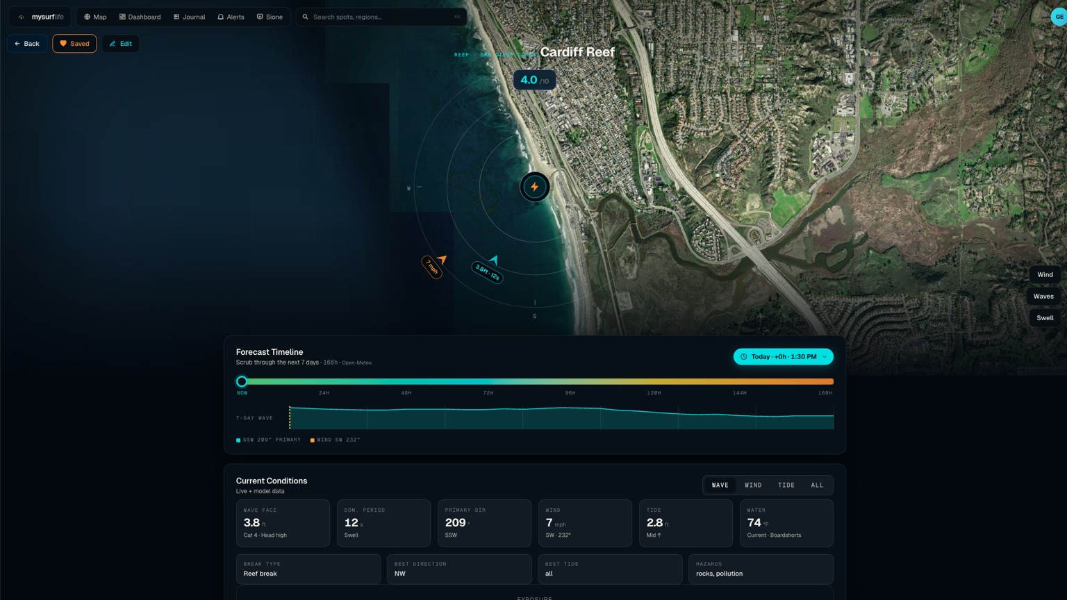Screen dimensions: 1067x600
Task: Click the Break Type Reef break field
Action: tap(308, 569)
